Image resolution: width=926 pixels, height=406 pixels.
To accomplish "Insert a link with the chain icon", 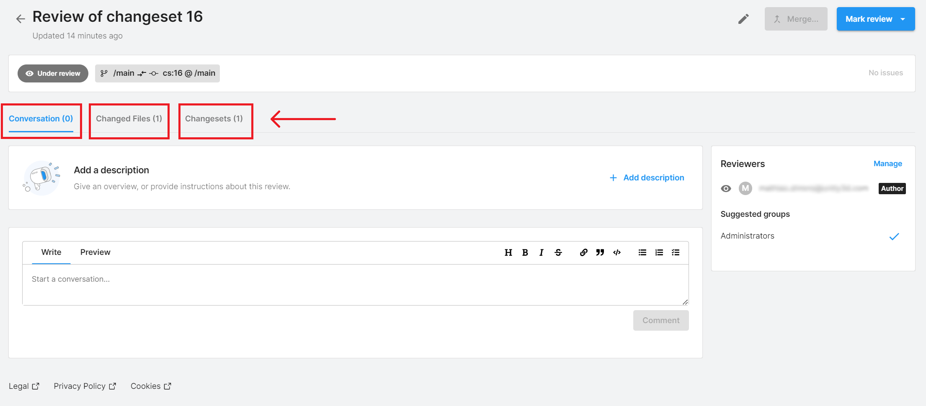I will point(583,252).
